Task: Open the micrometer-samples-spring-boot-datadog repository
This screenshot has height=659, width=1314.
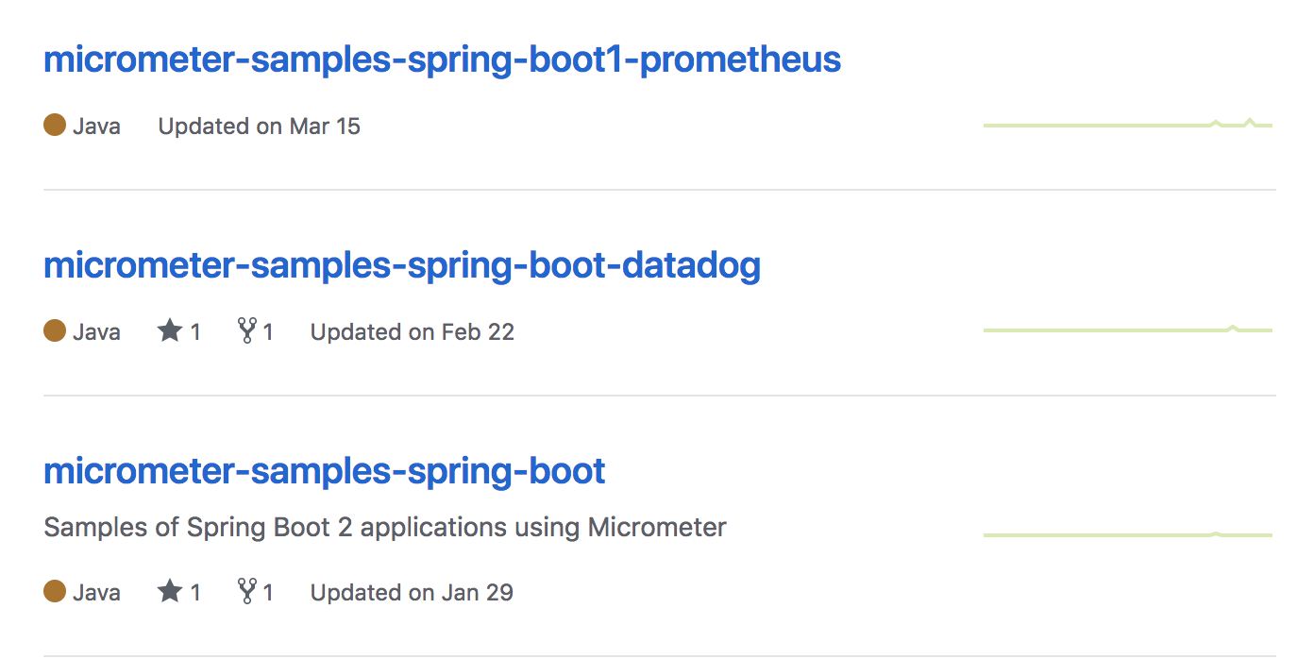Action: click(401, 265)
